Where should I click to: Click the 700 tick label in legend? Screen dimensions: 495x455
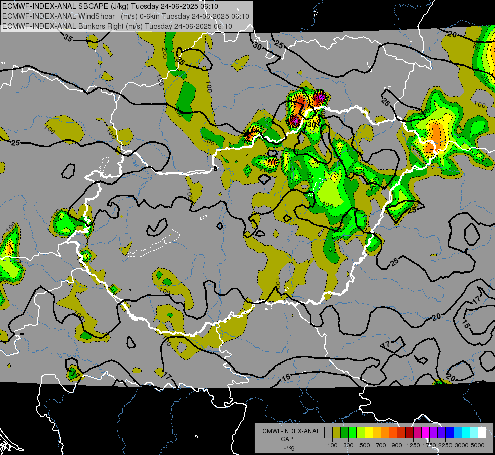(381, 445)
